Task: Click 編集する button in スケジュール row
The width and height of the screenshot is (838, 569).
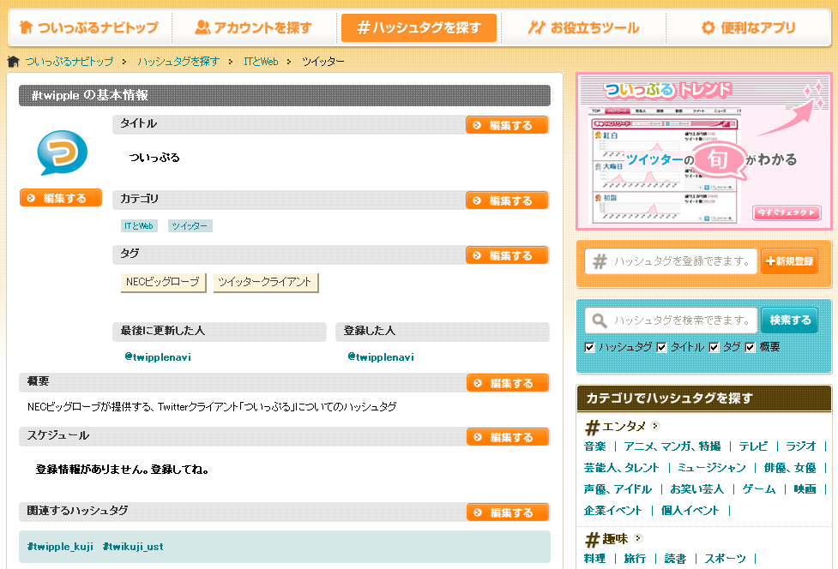Action: click(508, 437)
